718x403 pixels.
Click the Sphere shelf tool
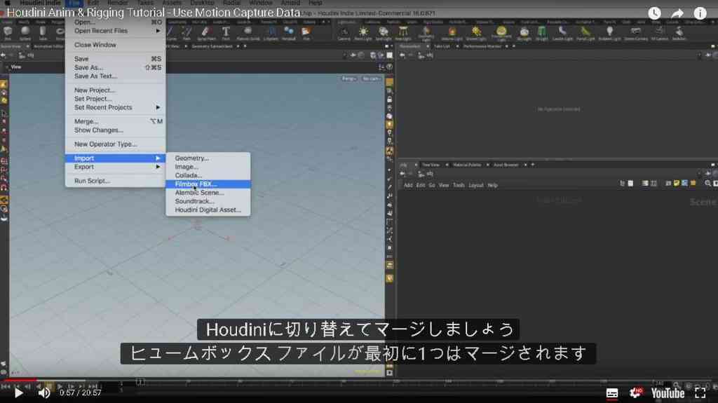point(25,32)
